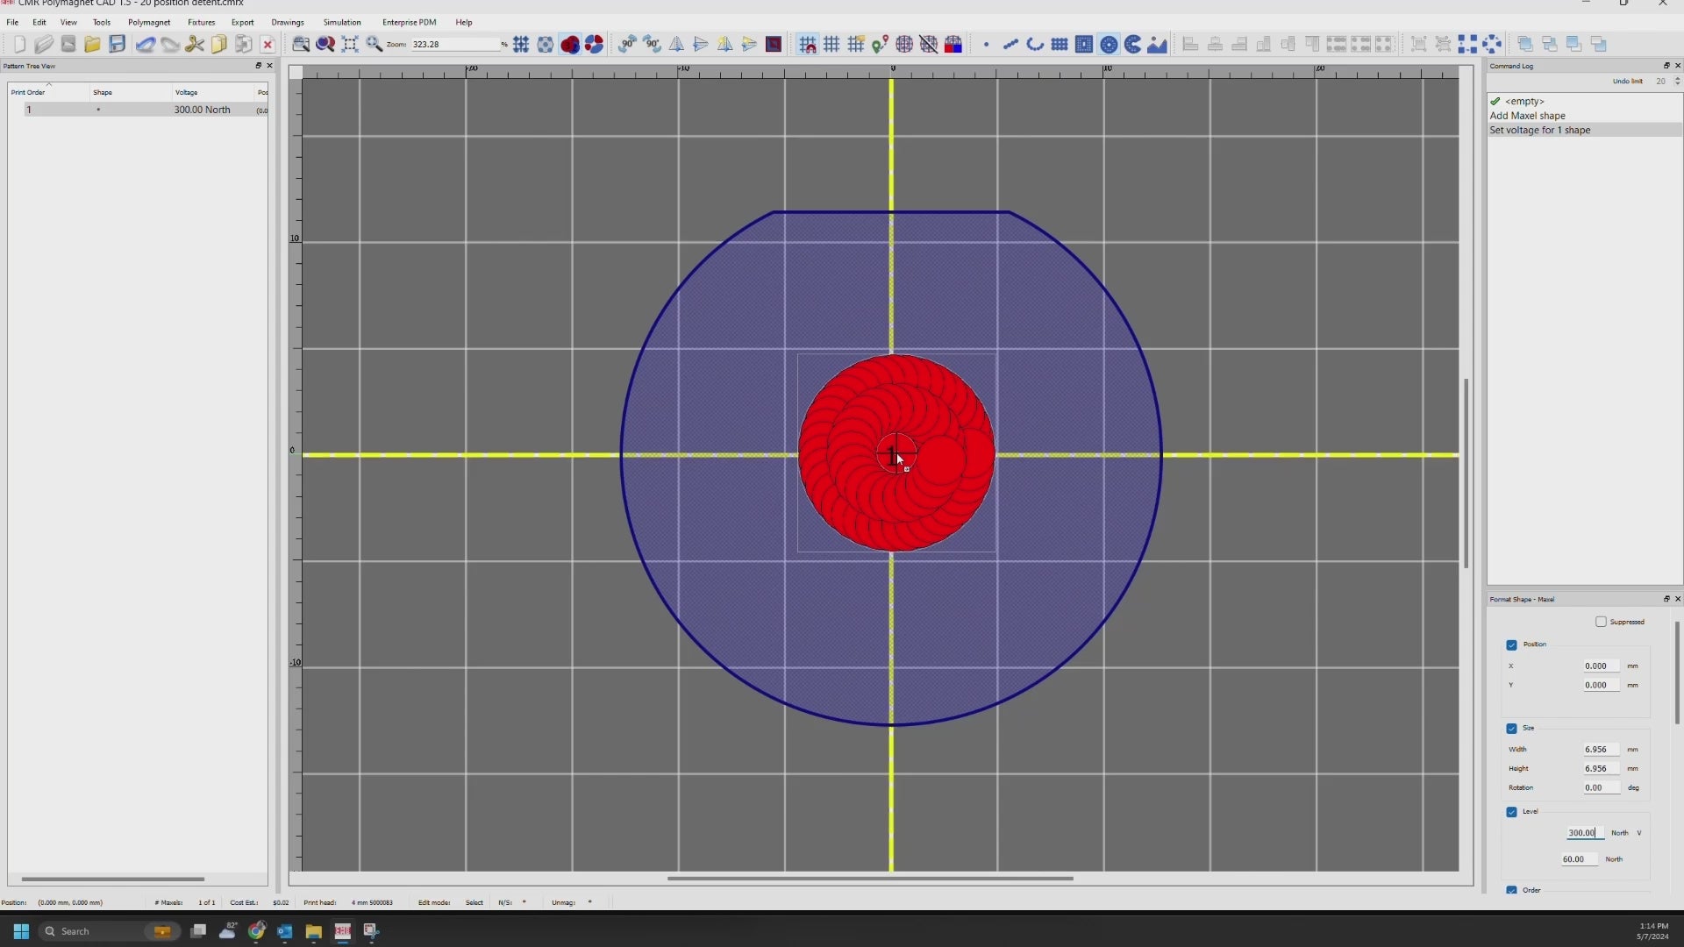The width and height of the screenshot is (1684, 947).
Task: Click the zoom-to-fit selection frame icon
Action: [350, 44]
